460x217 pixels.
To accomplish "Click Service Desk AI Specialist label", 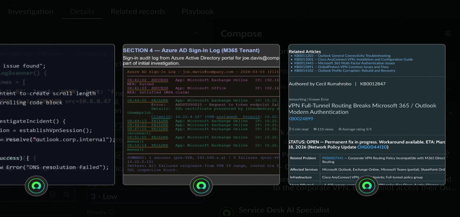I will click(284, 210).
